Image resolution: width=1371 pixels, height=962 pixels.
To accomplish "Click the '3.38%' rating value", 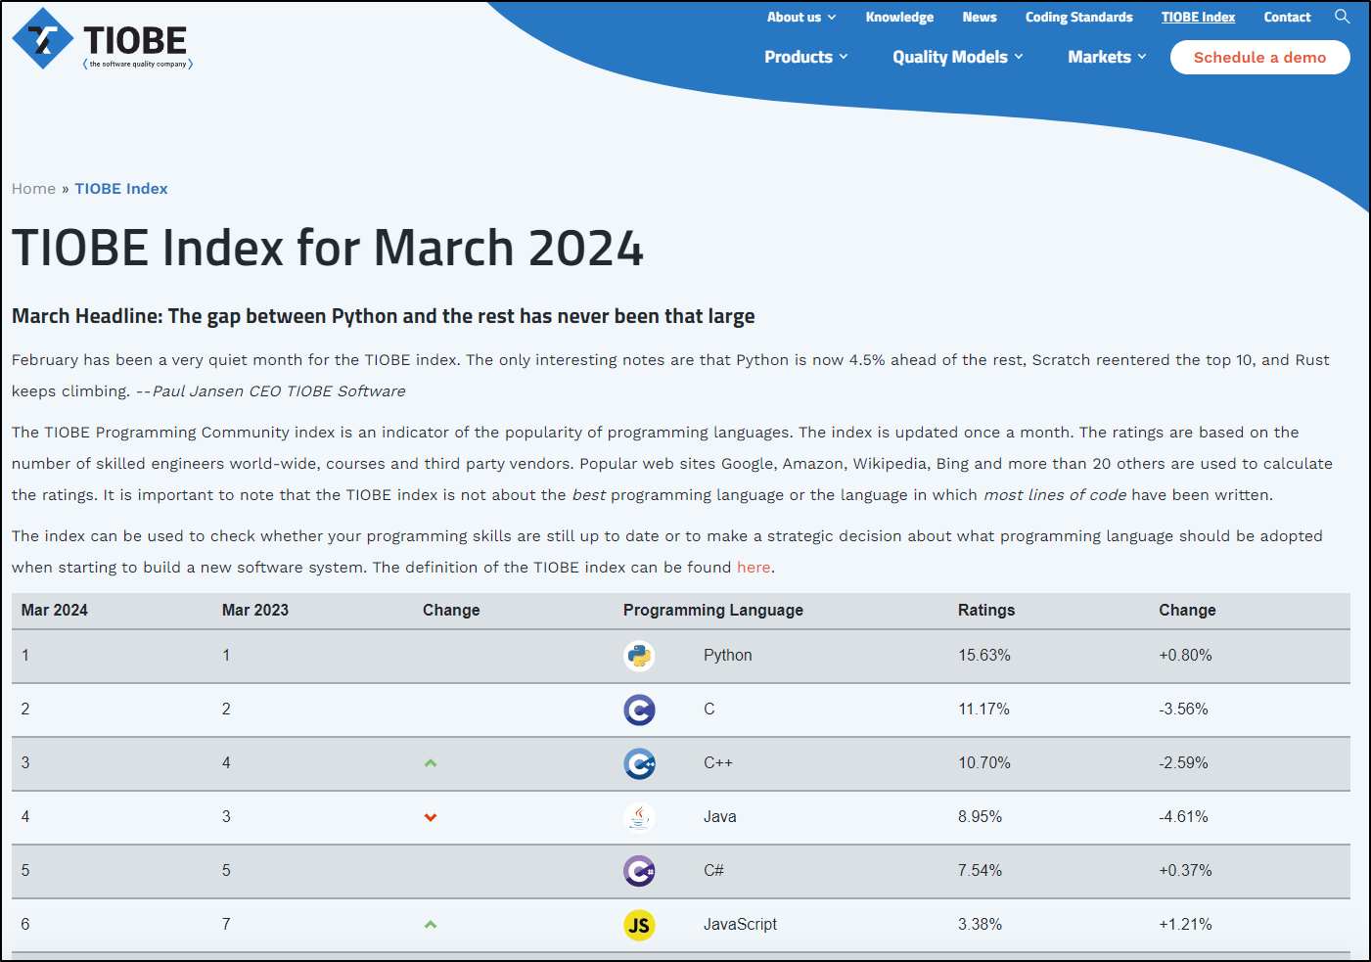I will [x=980, y=924].
